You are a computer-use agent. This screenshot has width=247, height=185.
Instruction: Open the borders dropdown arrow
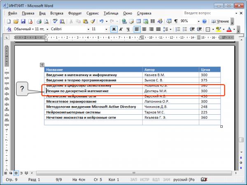tap(213, 30)
